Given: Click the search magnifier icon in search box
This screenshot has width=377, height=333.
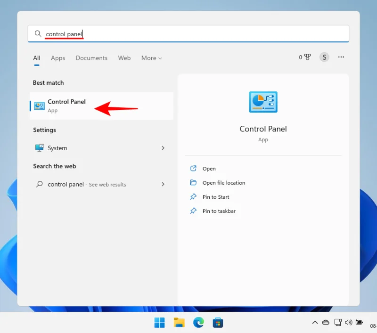Looking at the screenshot, I should tap(38, 33).
